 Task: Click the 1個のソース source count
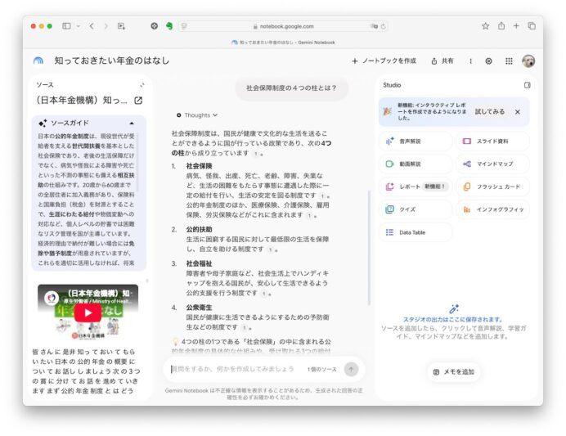tap(321, 369)
